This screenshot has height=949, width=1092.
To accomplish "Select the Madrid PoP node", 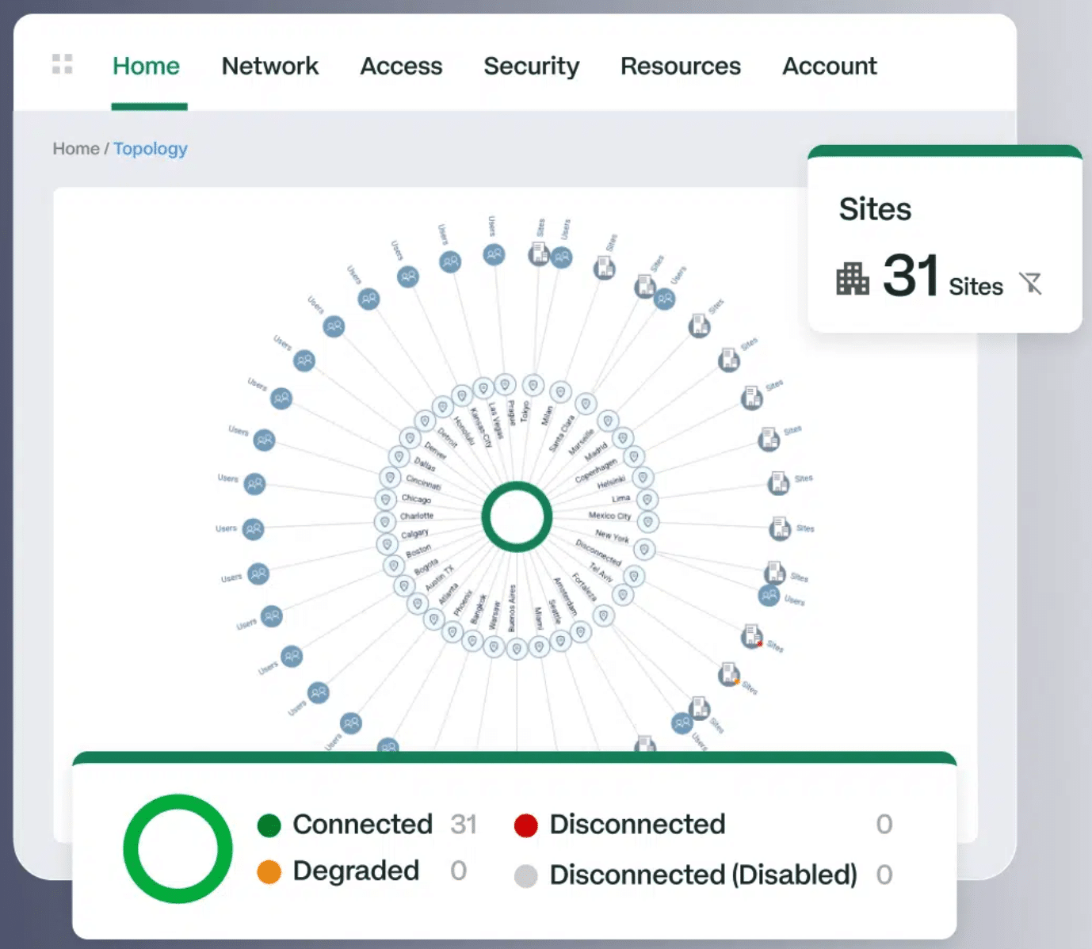I will point(623,437).
